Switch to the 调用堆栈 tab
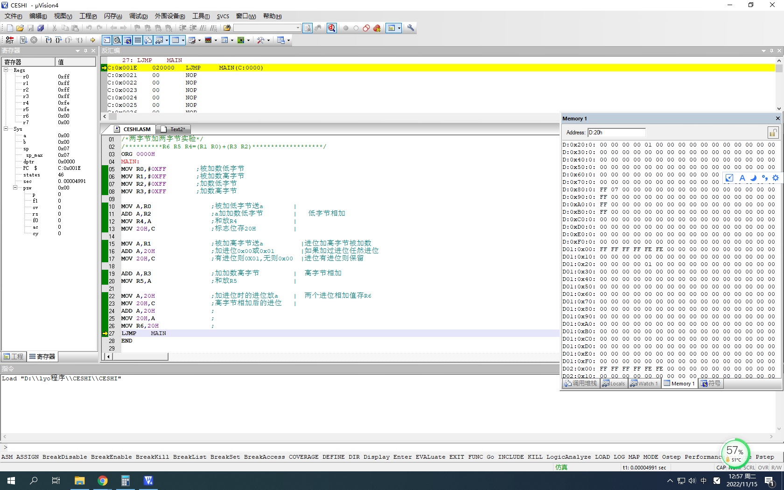Screen dimensions: 784x490 click(x=581, y=384)
